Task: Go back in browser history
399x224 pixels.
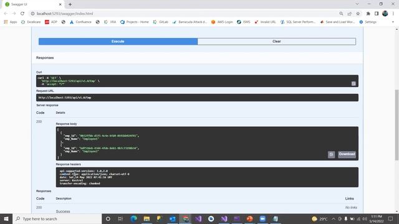Action: 6,14
